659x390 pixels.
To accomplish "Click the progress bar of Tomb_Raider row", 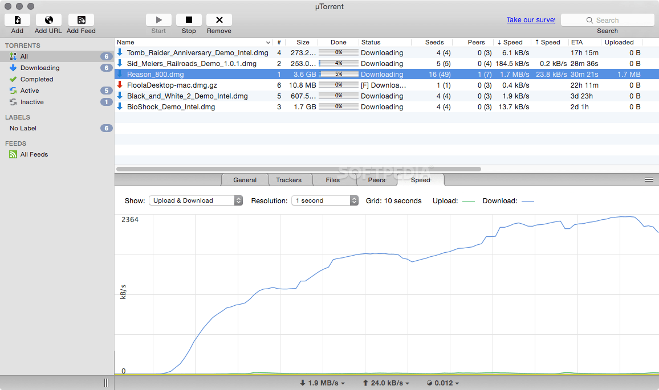I will pyautogui.click(x=339, y=52).
